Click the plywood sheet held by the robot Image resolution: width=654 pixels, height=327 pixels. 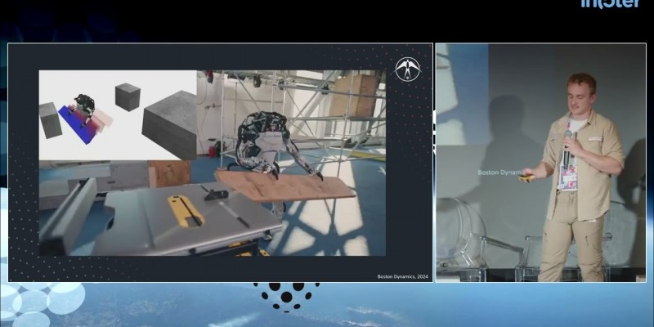point(286,186)
